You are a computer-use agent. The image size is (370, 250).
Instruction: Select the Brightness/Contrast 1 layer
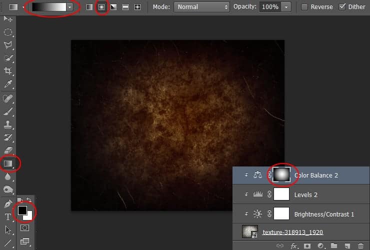324,214
